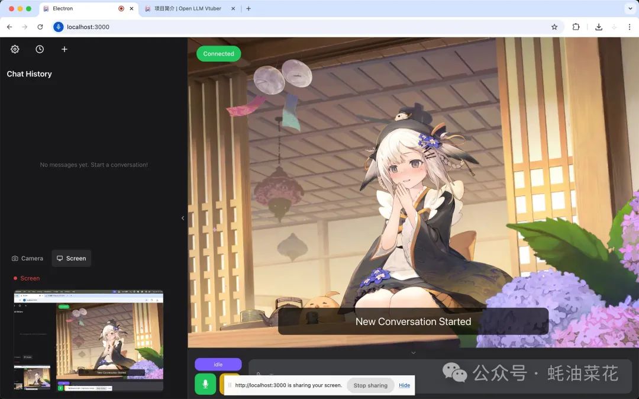Open the Chrome three-dot menu
Image resolution: width=639 pixels, height=399 pixels.
(x=629, y=27)
